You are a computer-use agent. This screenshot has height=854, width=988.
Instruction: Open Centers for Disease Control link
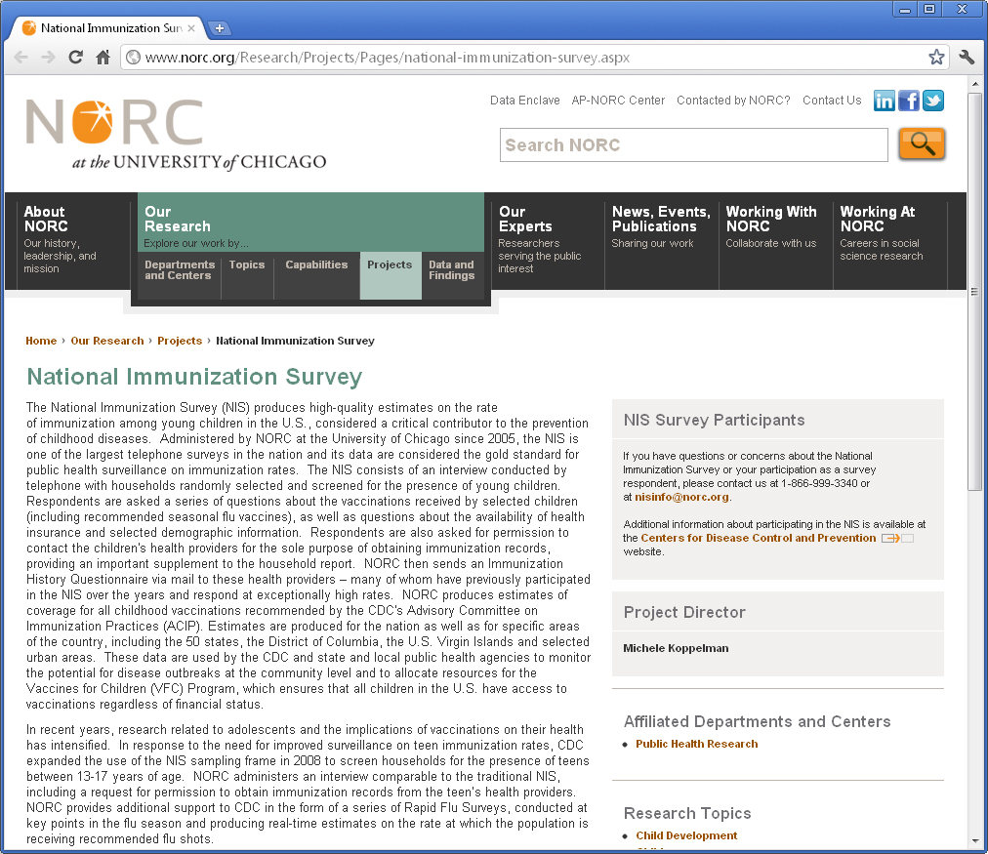click(758, 538)
